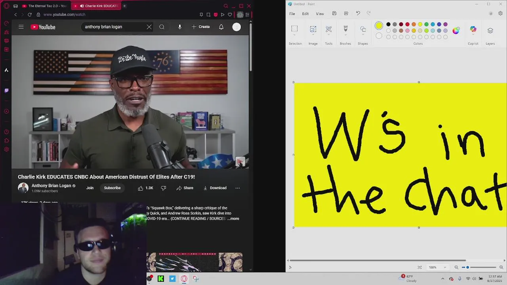Toggle Opera ad blocker shield
The width and height of the screenshot is (507, 285).
coord(215,15)
